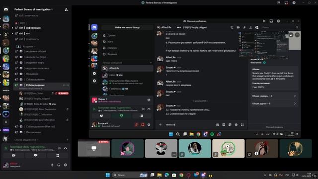
Task: Create new direct message with plus icon
Action: [151, 63]
